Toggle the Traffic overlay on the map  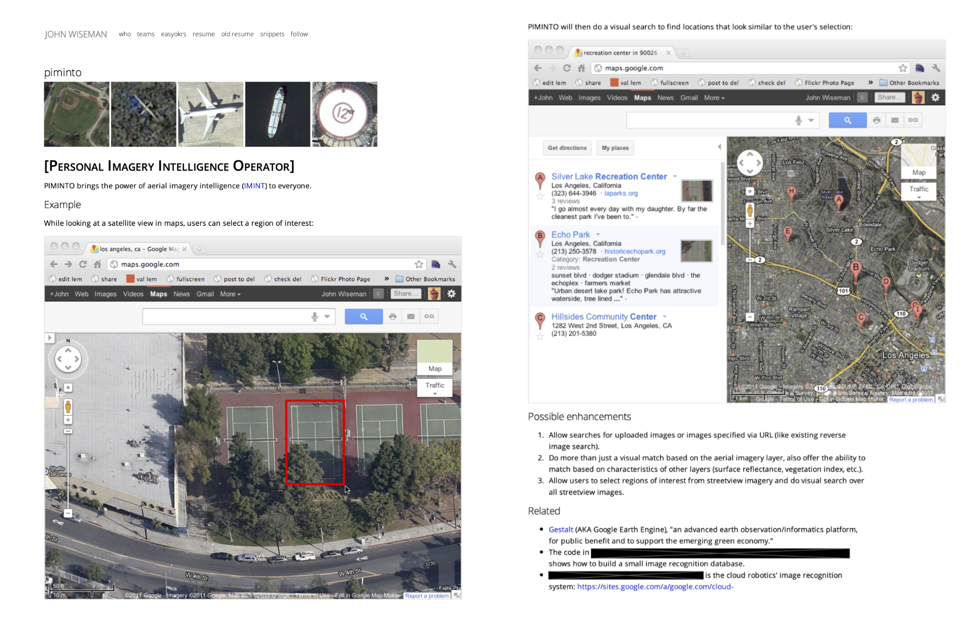coord(919,190)
